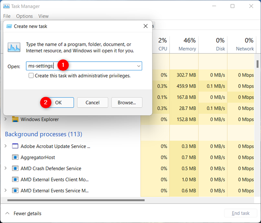Sort by the Memory column header
261x223 pixels.
point(184,44)
